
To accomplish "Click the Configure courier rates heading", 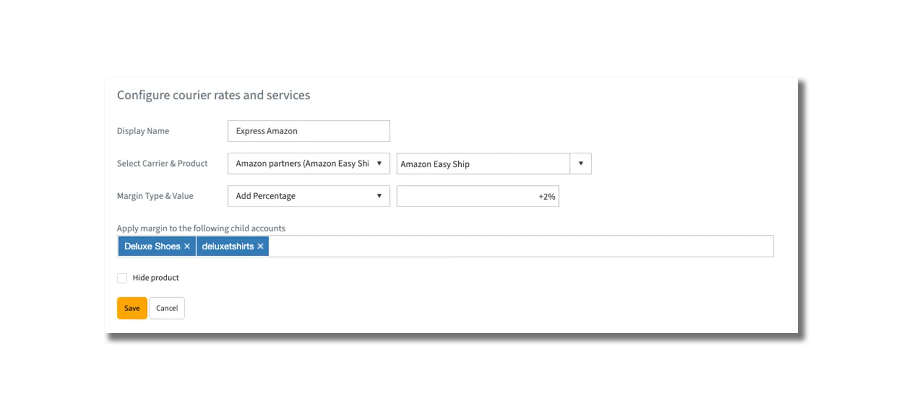I will coord(213,95).
